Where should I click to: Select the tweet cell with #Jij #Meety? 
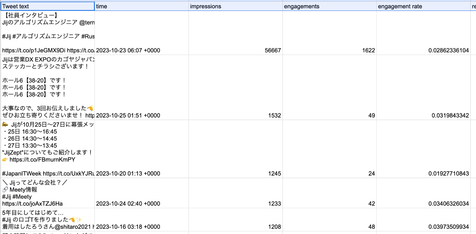coord(48,193)
